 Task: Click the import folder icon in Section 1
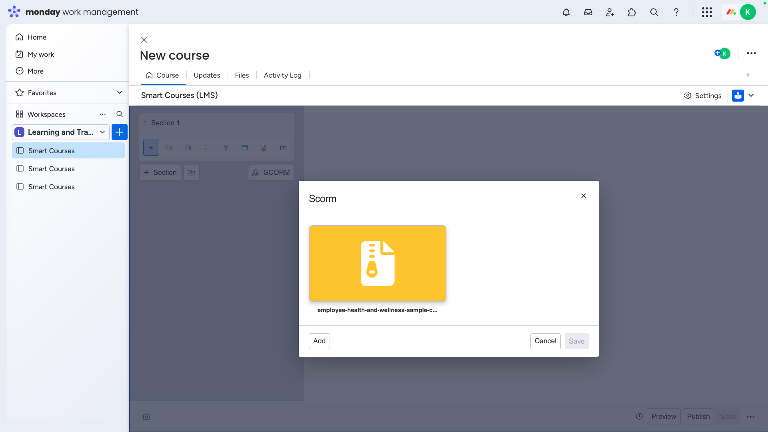[x=283, y=148]
